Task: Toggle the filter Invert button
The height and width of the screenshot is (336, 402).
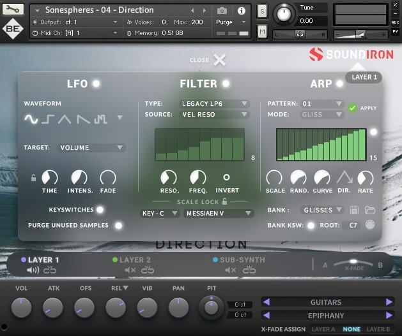Action: click(x=226, y=177)
